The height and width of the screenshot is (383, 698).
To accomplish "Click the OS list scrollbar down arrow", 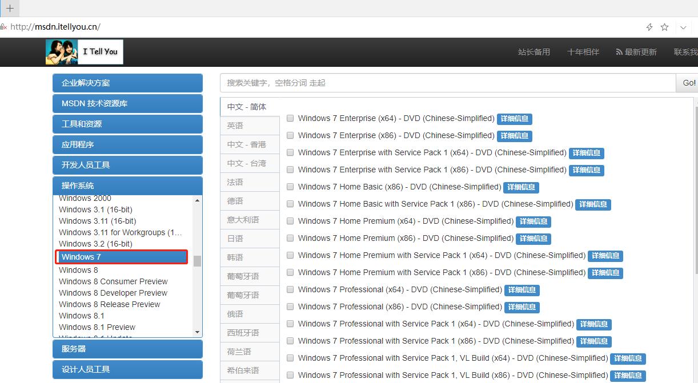I will (198, 332).
